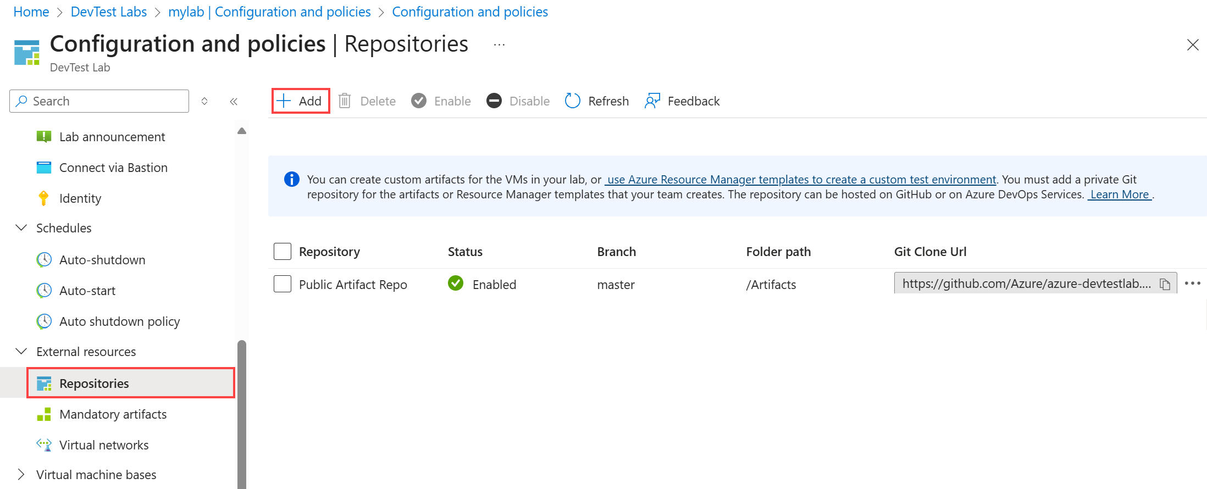Image resolution: width=1207 pixels, height=489 pixels.
Task: Click the Feedback person icon
Action: [x=652, y=101]
